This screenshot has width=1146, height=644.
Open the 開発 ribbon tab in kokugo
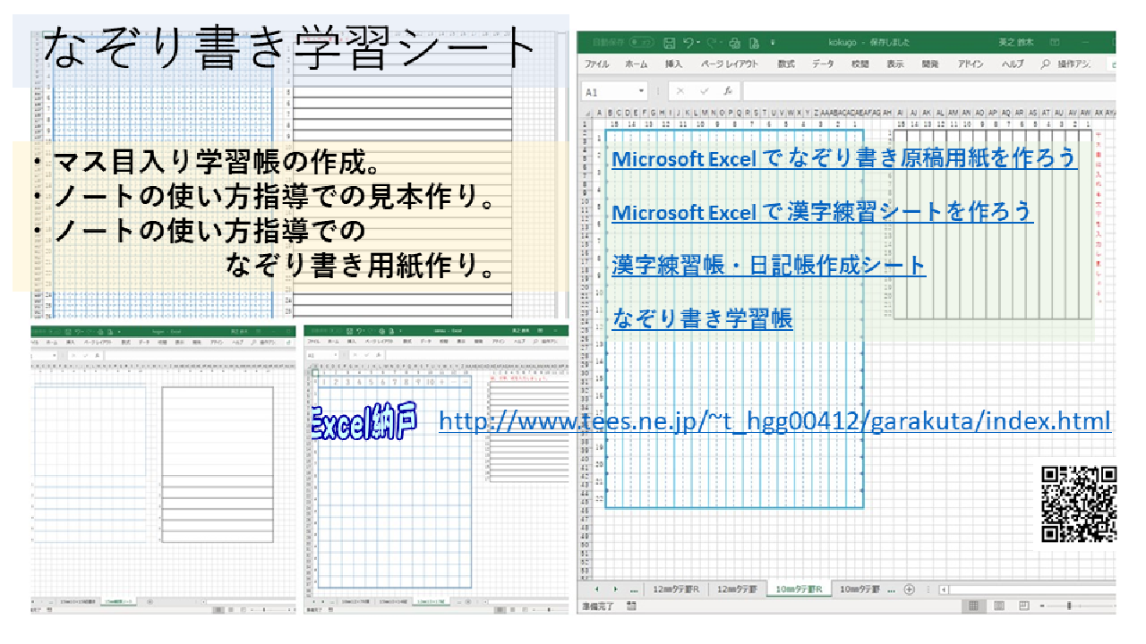[930, 64]
